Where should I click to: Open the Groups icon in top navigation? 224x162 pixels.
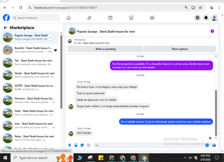[x=152, y=18]
